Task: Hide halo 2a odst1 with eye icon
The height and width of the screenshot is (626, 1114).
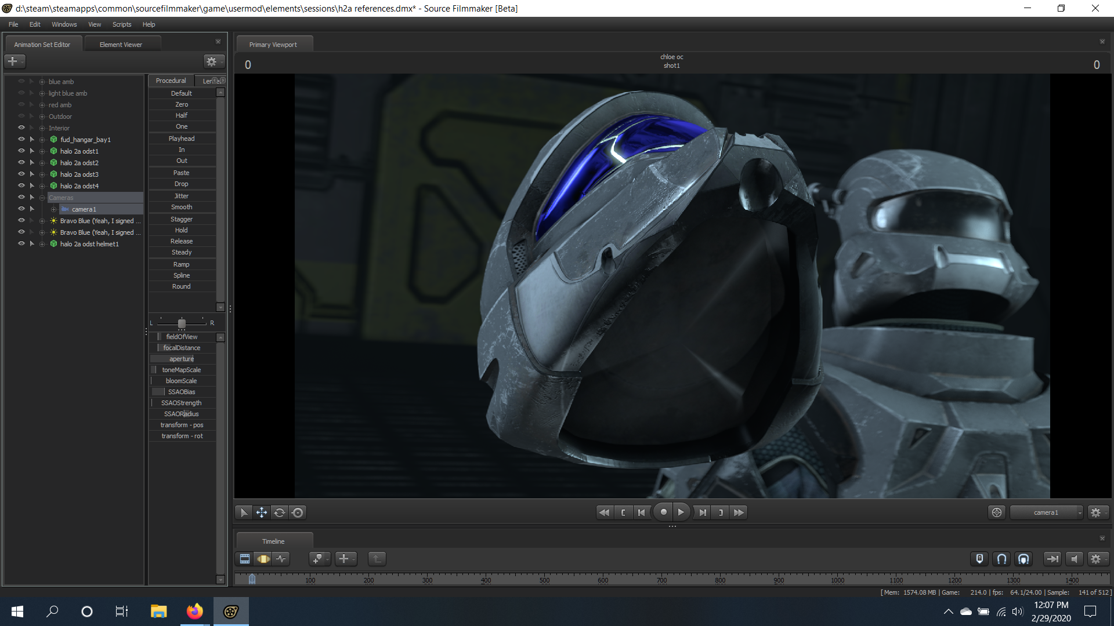Action: [x=21, y=151]
